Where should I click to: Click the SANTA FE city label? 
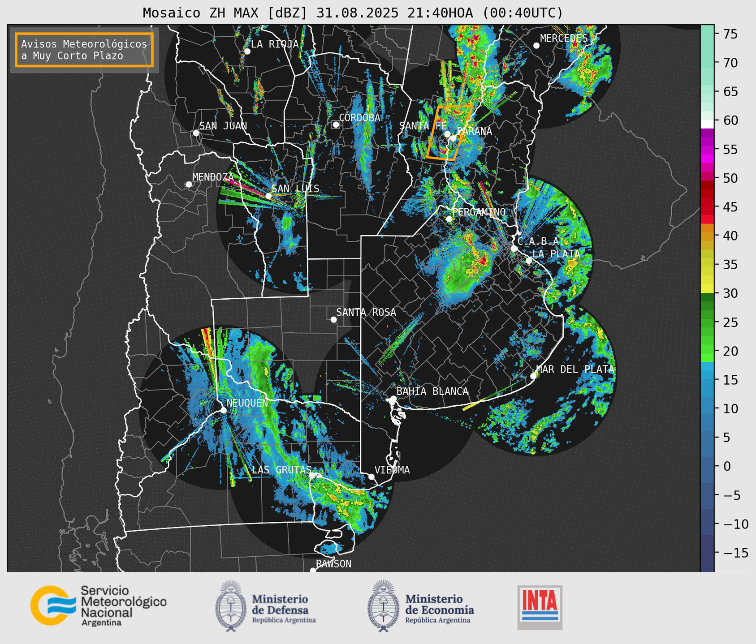pos(423,126)
